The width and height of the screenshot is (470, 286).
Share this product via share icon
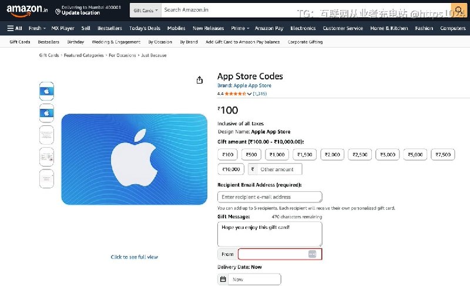[200, 80]
